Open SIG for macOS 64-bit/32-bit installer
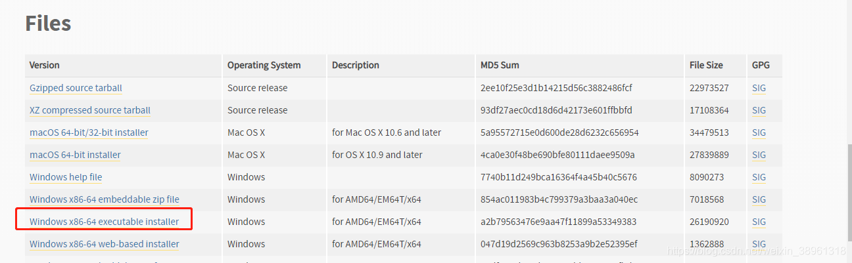 759,132
